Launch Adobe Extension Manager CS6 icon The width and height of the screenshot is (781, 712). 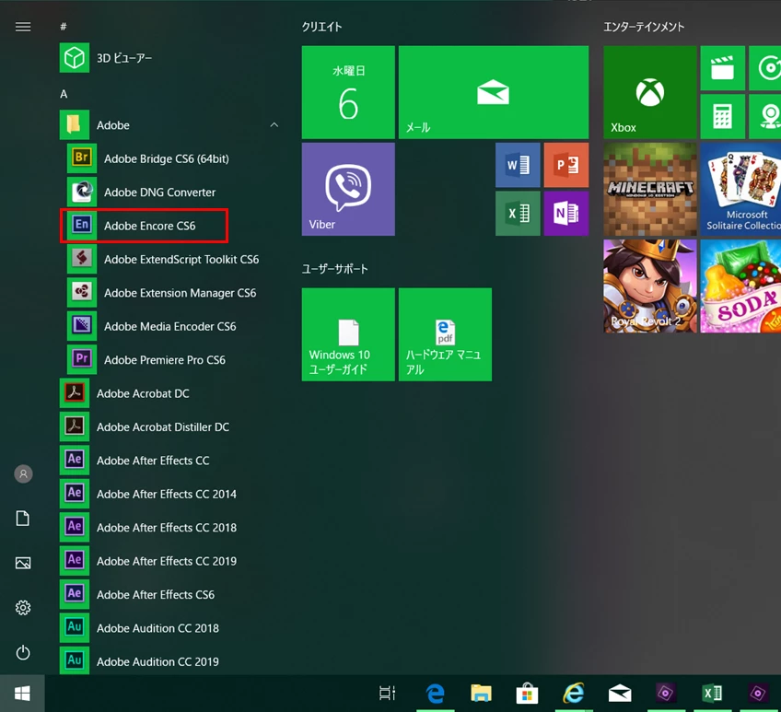[x=82, y=292]
